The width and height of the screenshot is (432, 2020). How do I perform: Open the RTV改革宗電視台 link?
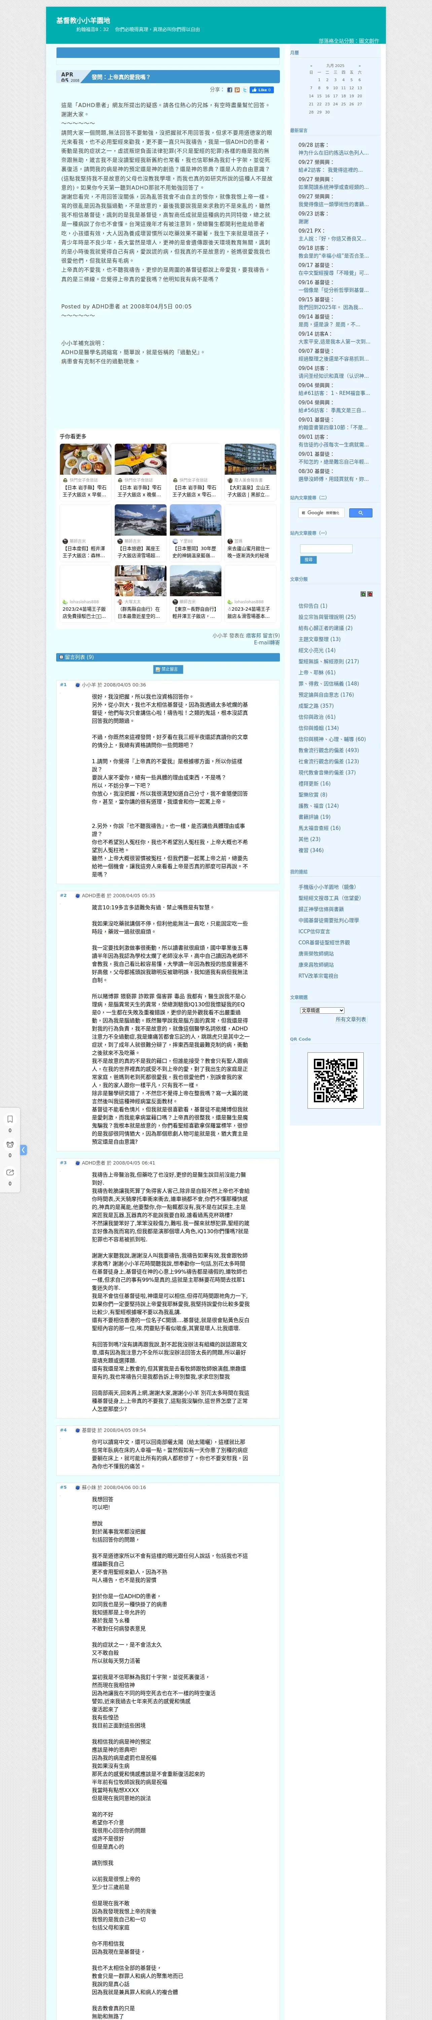[318, 976]
